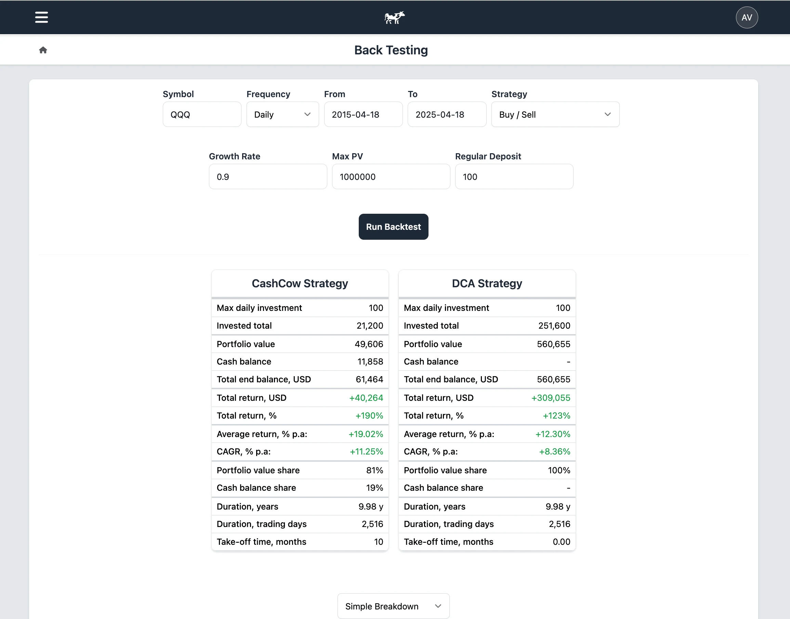Screen dimensions: 790x619
Task: Click CashCow Take-off time, months row
Action: click(x=300, y=542)
